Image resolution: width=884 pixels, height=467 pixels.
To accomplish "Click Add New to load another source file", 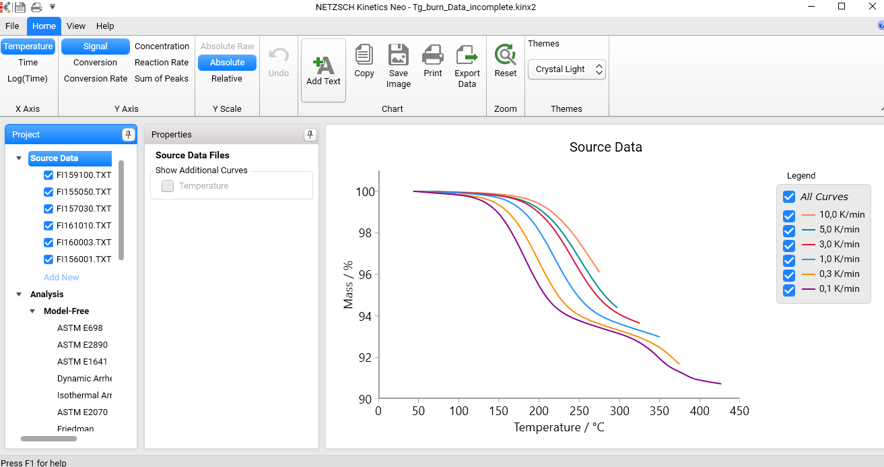I will tap(61, 277).
